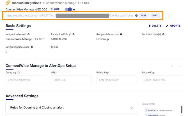Click the checkmark icon in ConnectWise setup

[172, 66]
